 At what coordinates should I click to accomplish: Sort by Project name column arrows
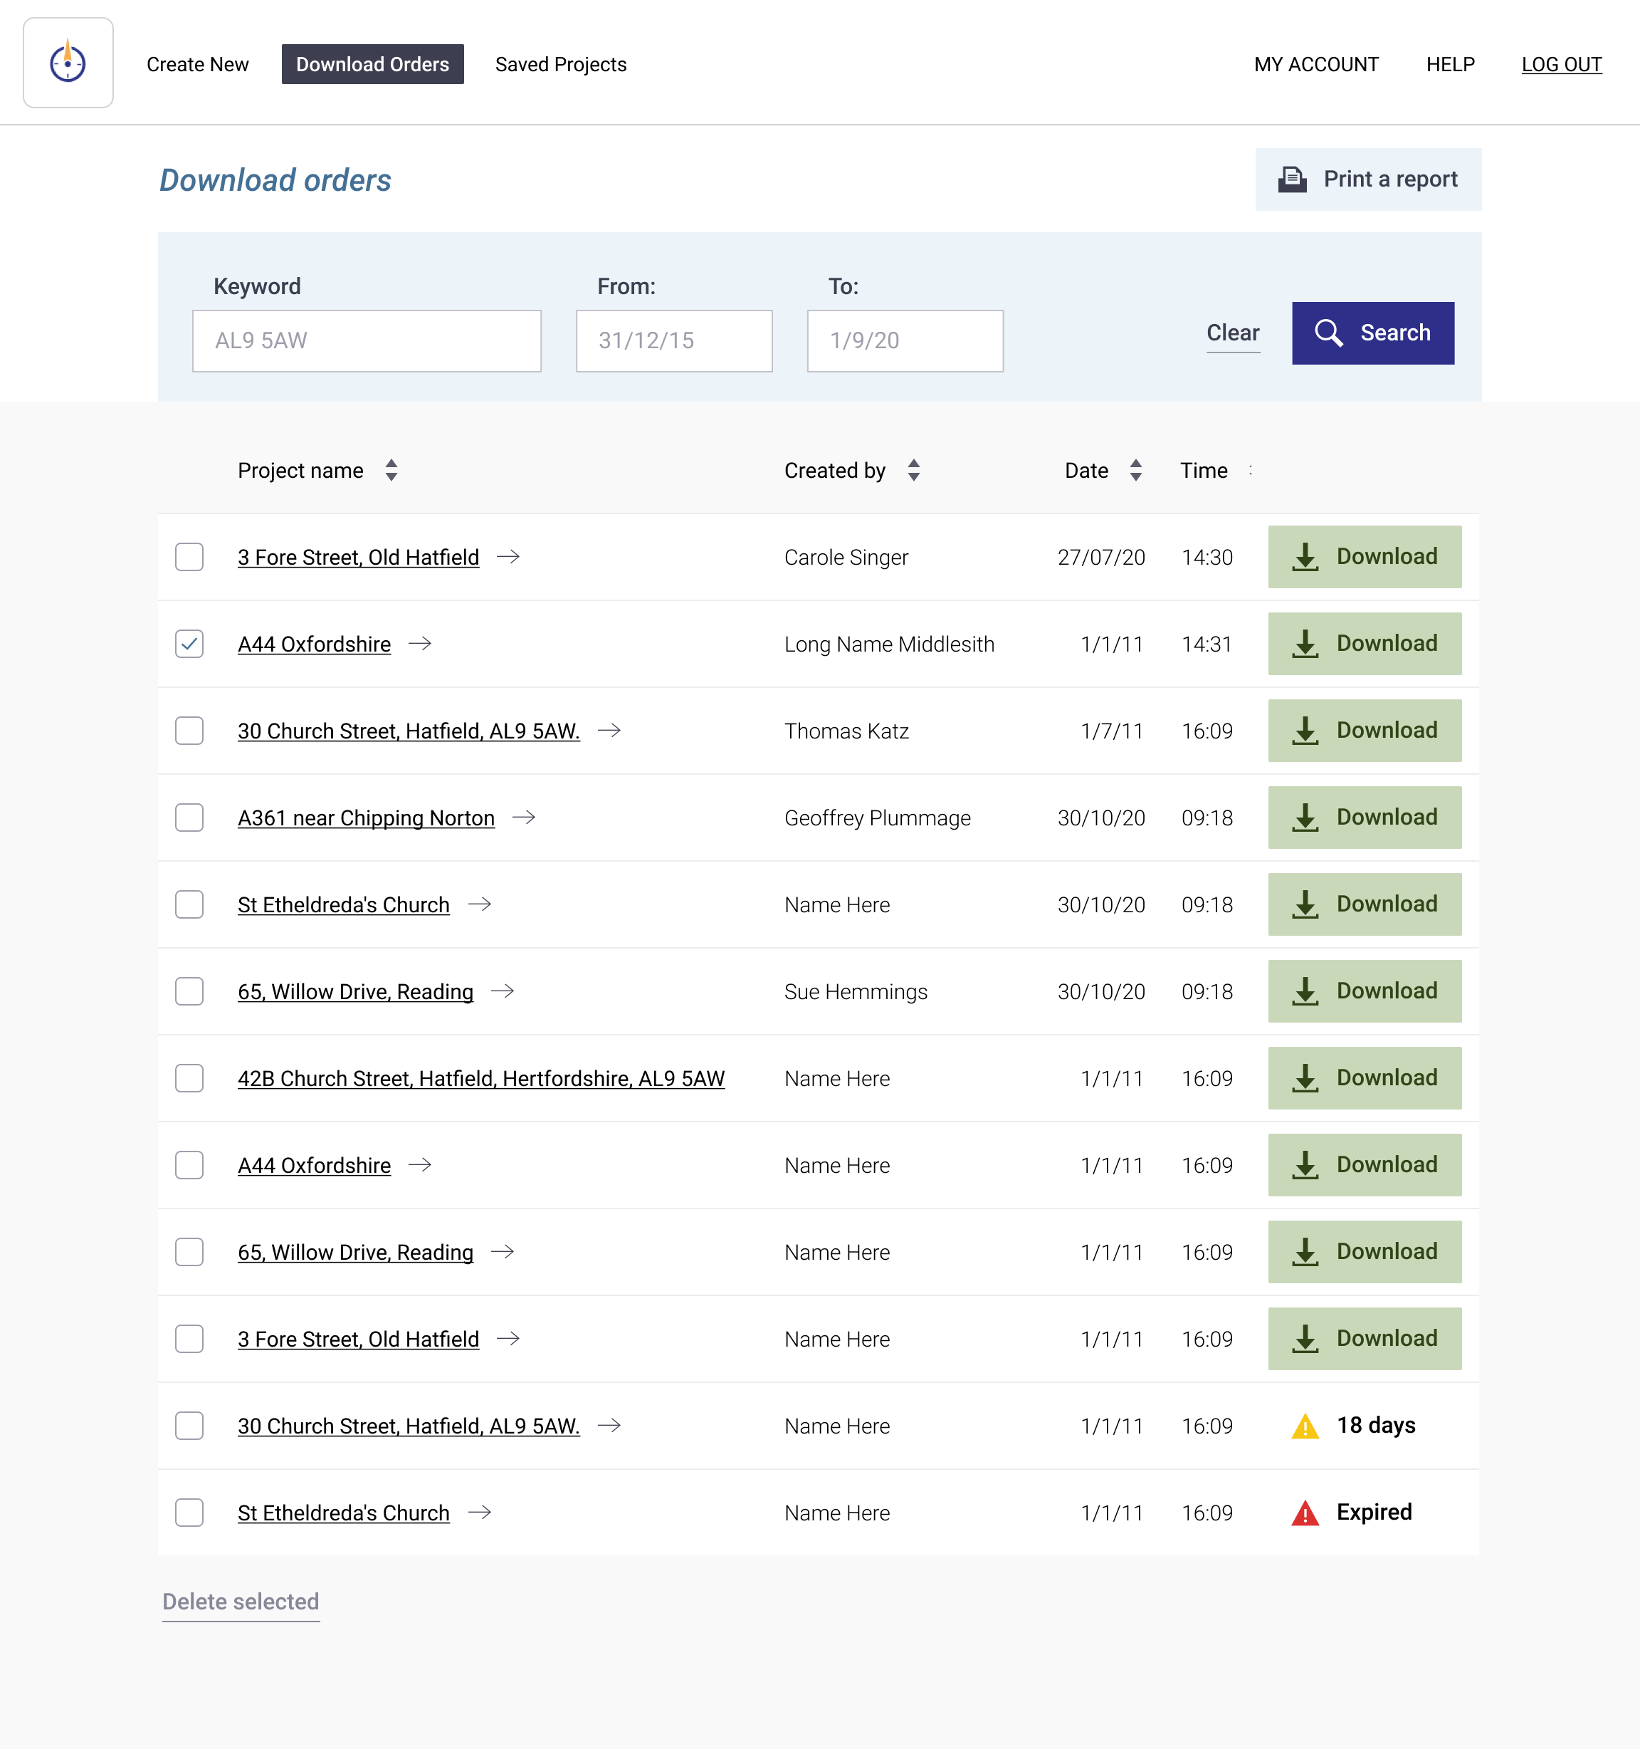click(x=391, y=471)
